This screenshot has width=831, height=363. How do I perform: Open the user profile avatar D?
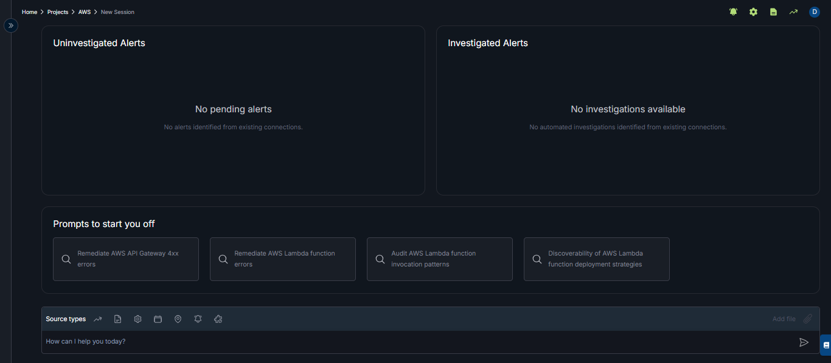(x=814, y=12)
